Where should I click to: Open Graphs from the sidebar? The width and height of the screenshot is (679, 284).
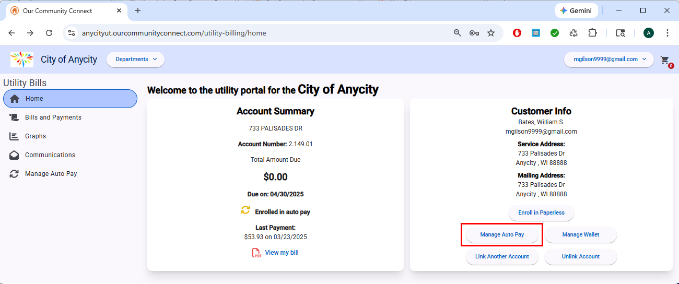36,136
